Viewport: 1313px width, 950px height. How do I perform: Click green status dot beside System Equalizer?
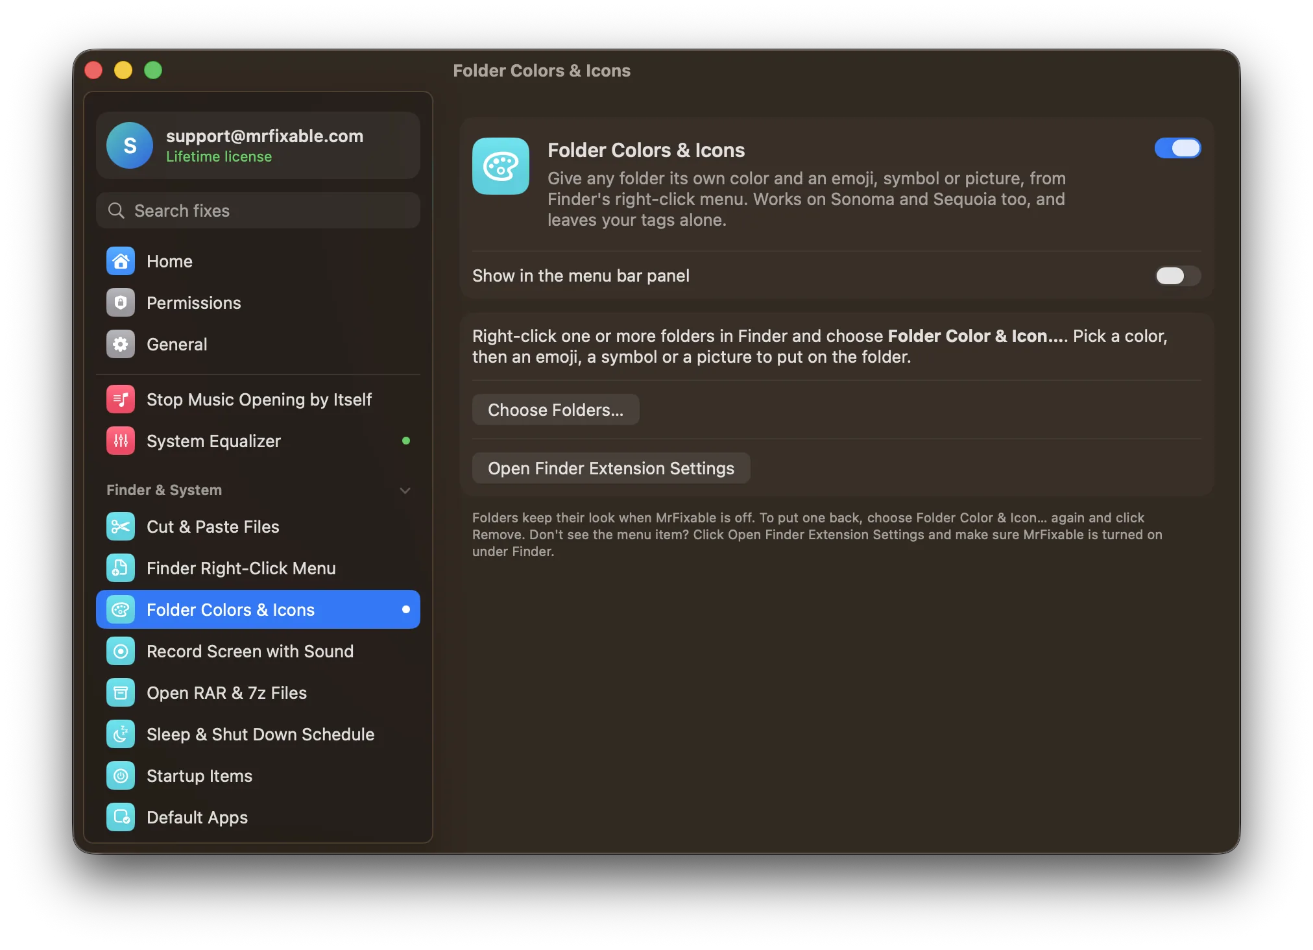tap(406, 441)
